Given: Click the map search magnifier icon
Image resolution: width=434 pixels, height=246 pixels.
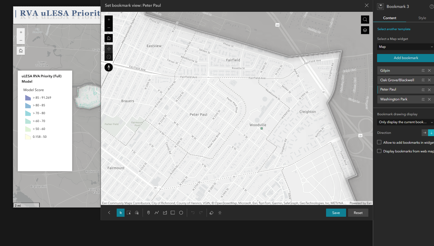Looking at the screenshot, I should [365, 19].
